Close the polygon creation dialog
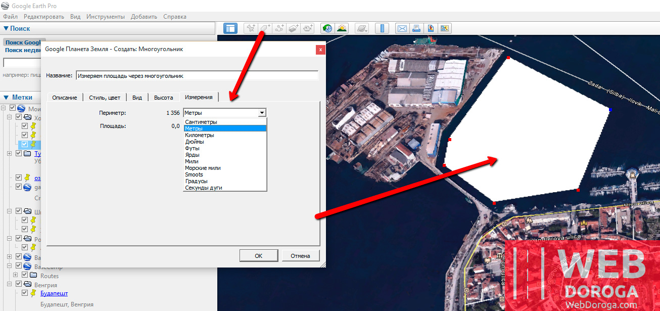This screenshot has height=311, width=660. pyautogui.click(x=320, y=50)
